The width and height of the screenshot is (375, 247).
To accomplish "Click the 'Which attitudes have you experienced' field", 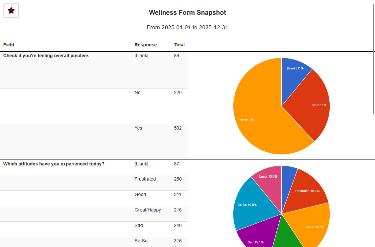I will click(54, 164).
